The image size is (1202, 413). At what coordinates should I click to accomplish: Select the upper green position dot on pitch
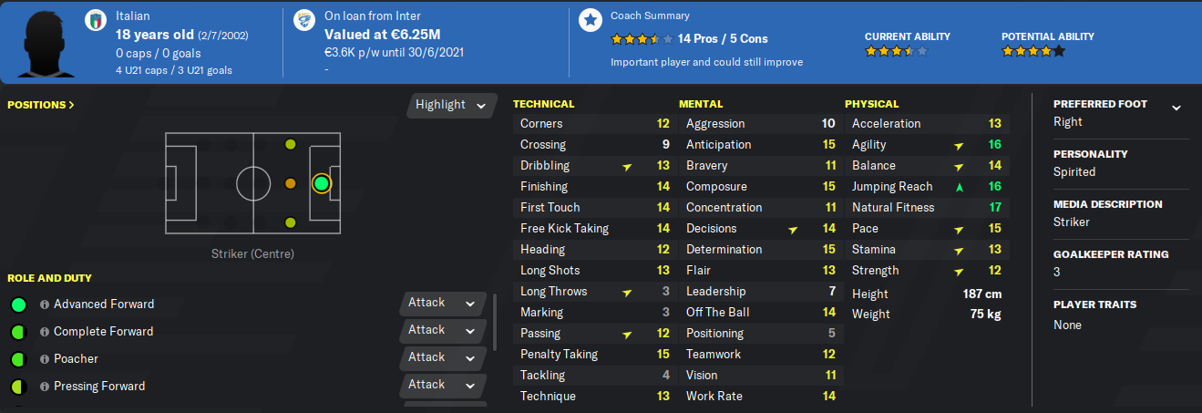click(290, 144)
